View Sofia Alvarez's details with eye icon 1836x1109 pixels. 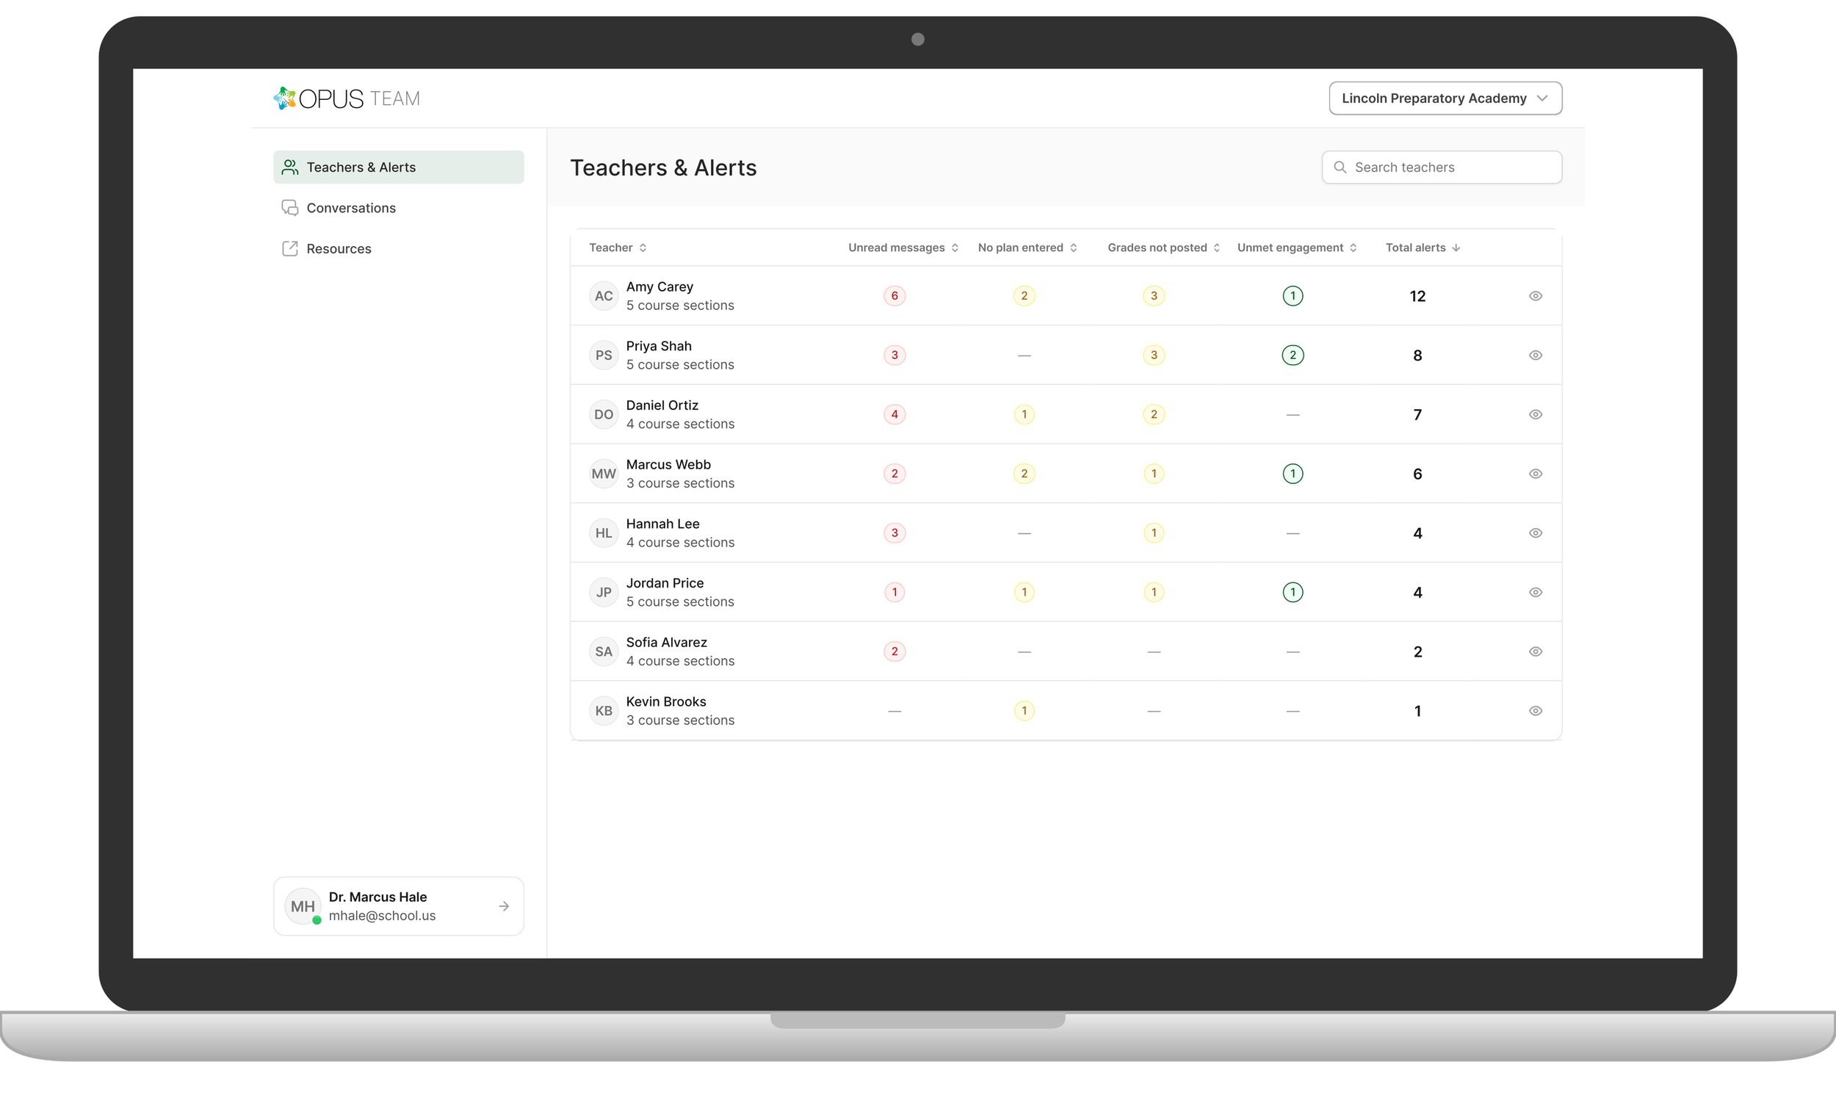[1536, 651]
